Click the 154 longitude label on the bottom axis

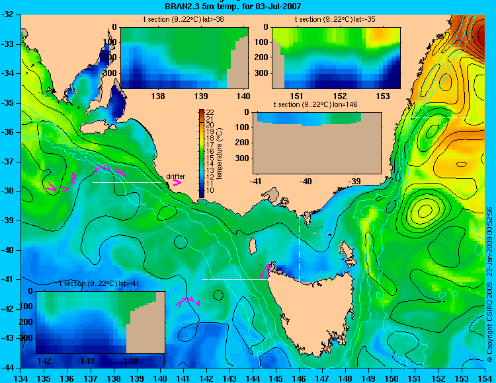point(485,378)
